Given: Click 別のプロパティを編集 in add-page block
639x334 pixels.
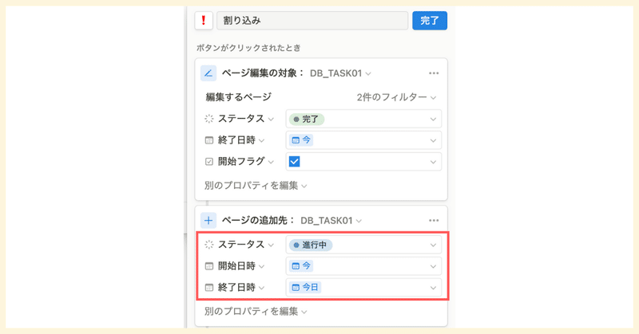Looking at the screenshot, I should [256, 312].
